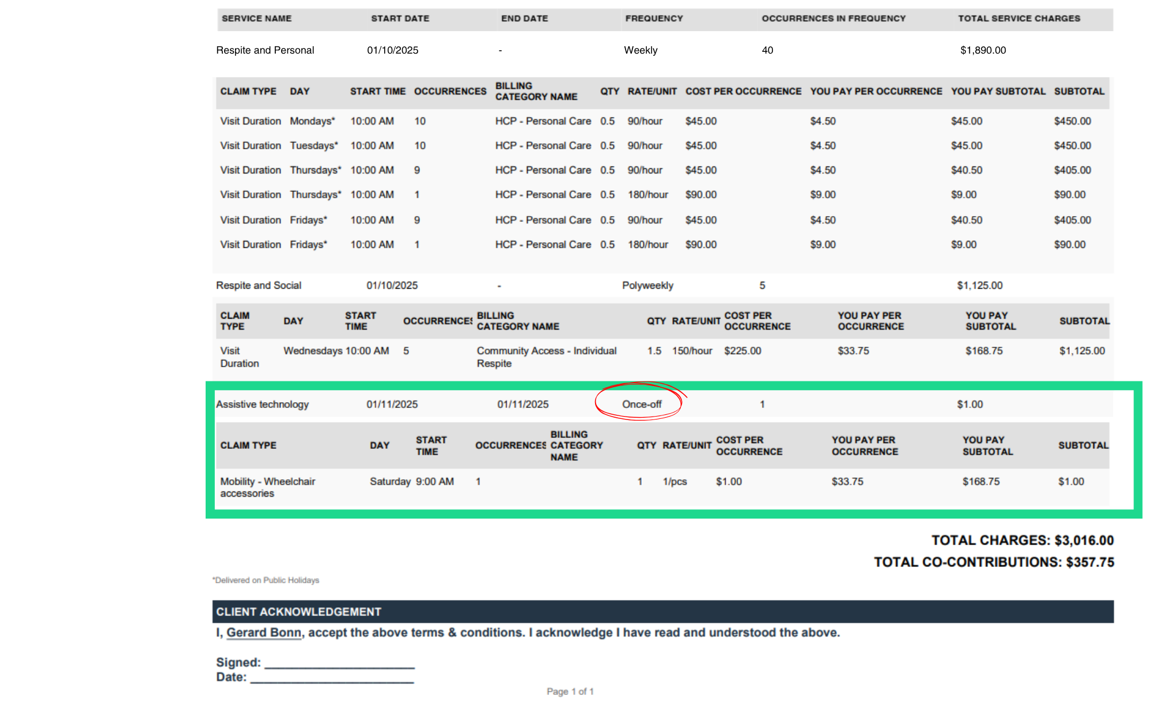The width and height of the screenshot is (1152, 722).
Task: Click the Assistive technology service name
Action: point(262,404)
